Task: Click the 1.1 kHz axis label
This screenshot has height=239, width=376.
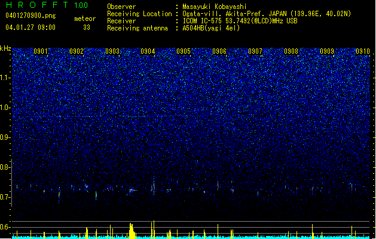Action: click(5, 78)
